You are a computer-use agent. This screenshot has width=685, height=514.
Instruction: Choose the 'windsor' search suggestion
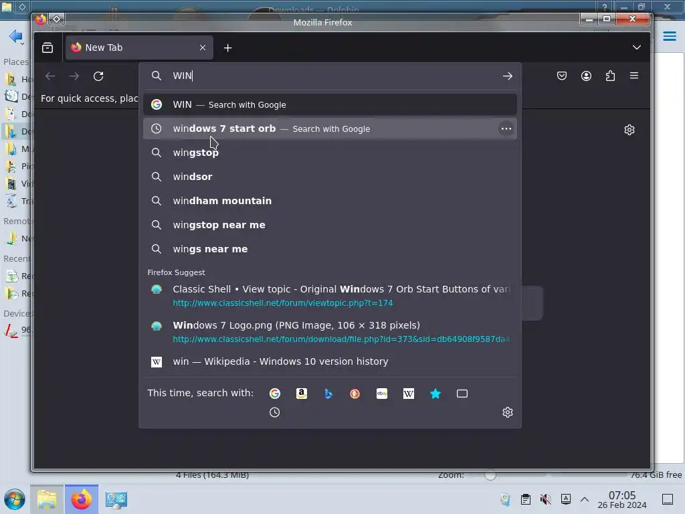pyautogui.click(x=330, y=177)
